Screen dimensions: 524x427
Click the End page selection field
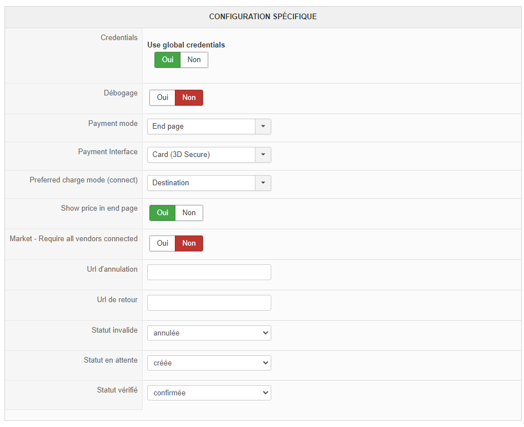[201, 127]
